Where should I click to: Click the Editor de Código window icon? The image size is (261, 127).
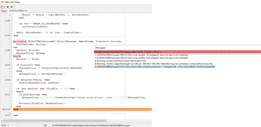coord(2,2)
